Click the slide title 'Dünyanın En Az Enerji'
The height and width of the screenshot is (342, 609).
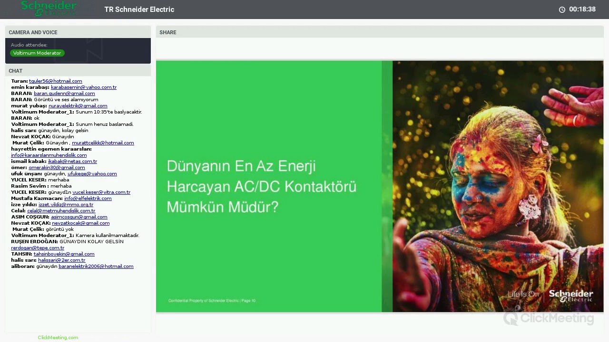coord(241,166)
